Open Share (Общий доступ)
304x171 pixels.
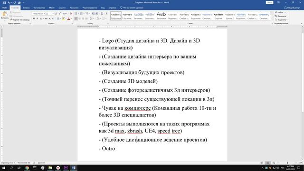click(x=292, y=8)
